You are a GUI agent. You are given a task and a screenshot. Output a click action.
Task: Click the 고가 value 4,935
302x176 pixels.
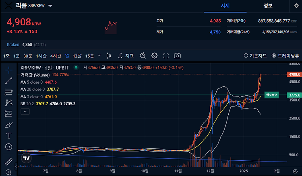215,21
